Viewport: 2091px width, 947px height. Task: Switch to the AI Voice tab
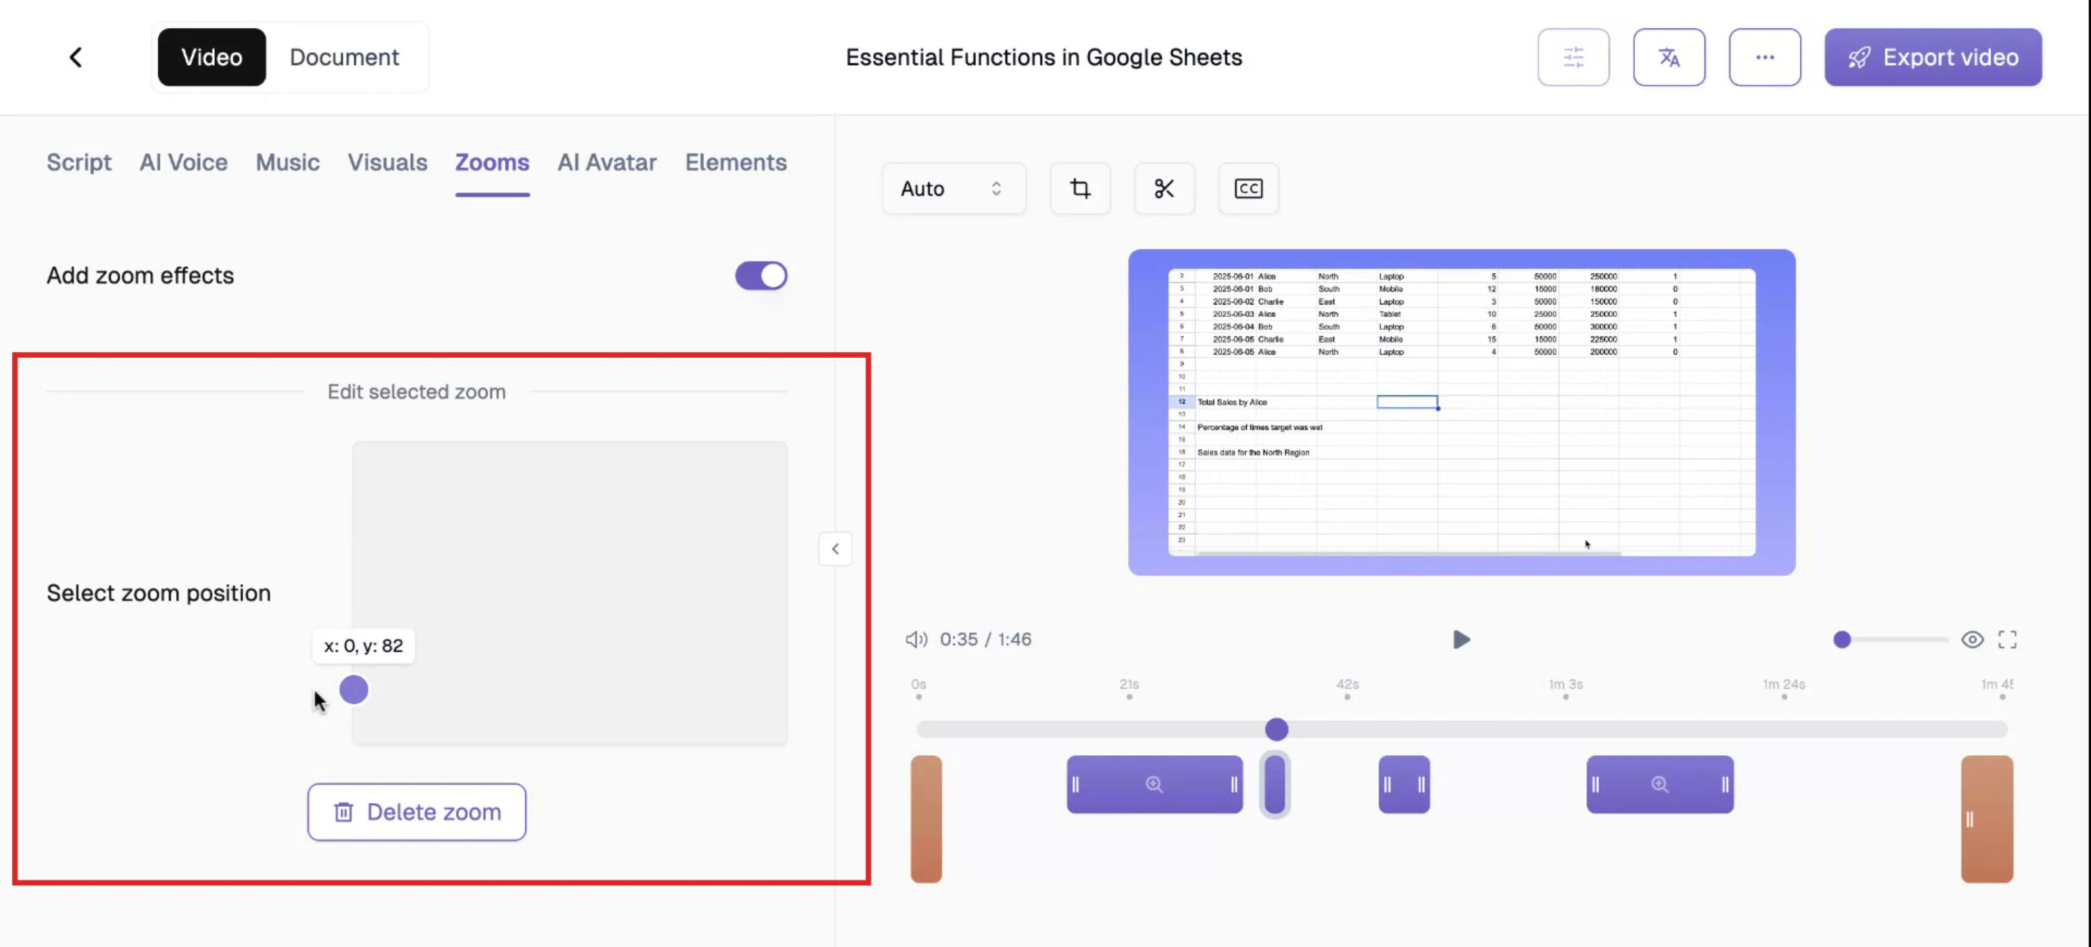pyautogui.click(x=184, y=163)
